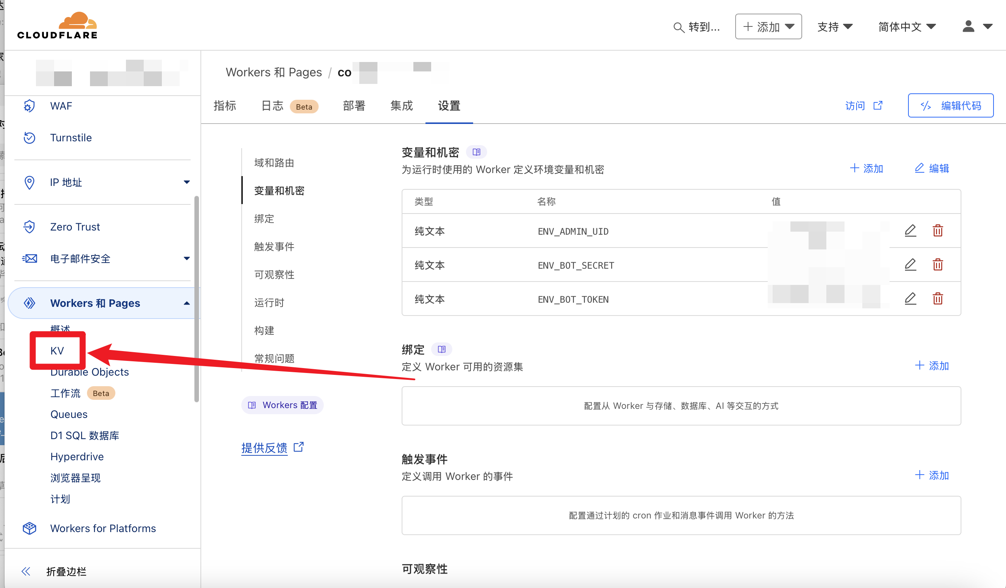This screenshot has width=1006, height=588.
Task: Open the 简体中文 language dropdown
Action: point(907,27)
